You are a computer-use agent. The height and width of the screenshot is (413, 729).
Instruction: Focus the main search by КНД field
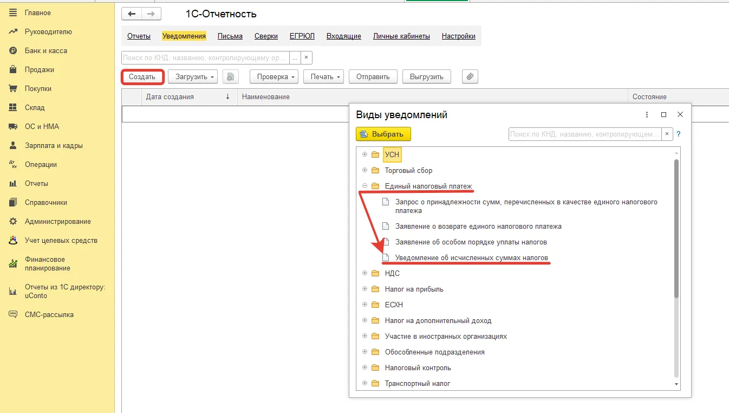pyautogui.click(x=205, y=57)
